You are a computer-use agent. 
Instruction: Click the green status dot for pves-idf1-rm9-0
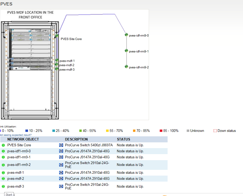pos(3,151)
